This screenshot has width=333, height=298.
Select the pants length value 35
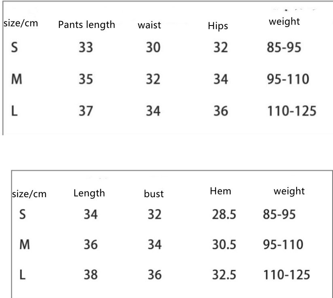tap(85, 79)
